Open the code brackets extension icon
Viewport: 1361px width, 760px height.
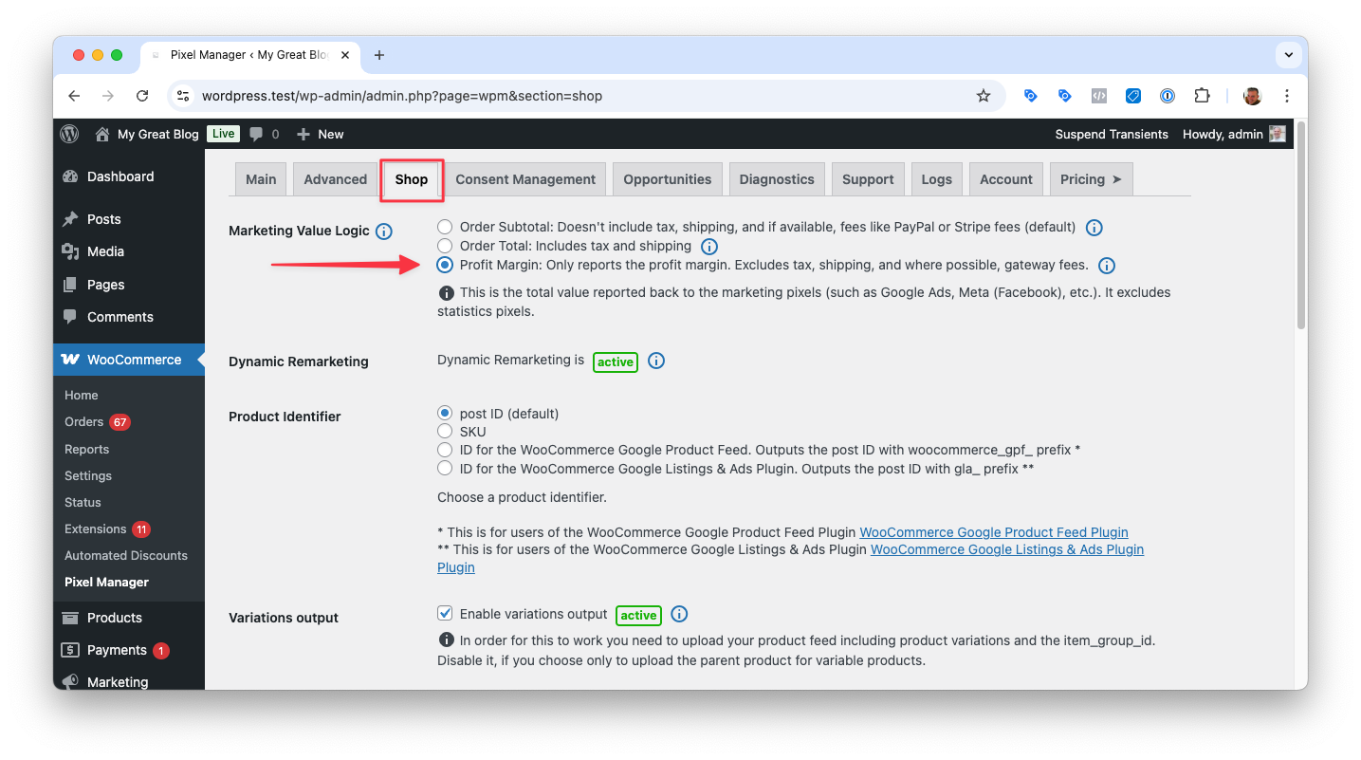(x=1099, y=96)
